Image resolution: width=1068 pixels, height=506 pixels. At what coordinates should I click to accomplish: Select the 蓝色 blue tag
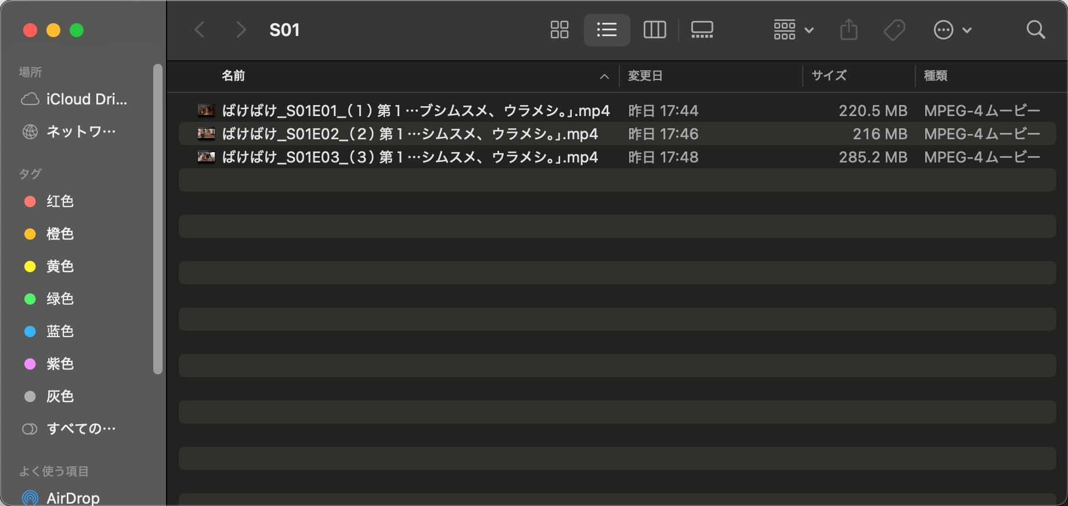pyautogui.click(x=59, y=331)
